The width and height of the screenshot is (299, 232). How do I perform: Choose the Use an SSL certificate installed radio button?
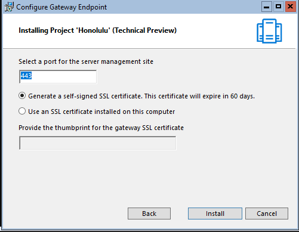(x=22, y=111)
